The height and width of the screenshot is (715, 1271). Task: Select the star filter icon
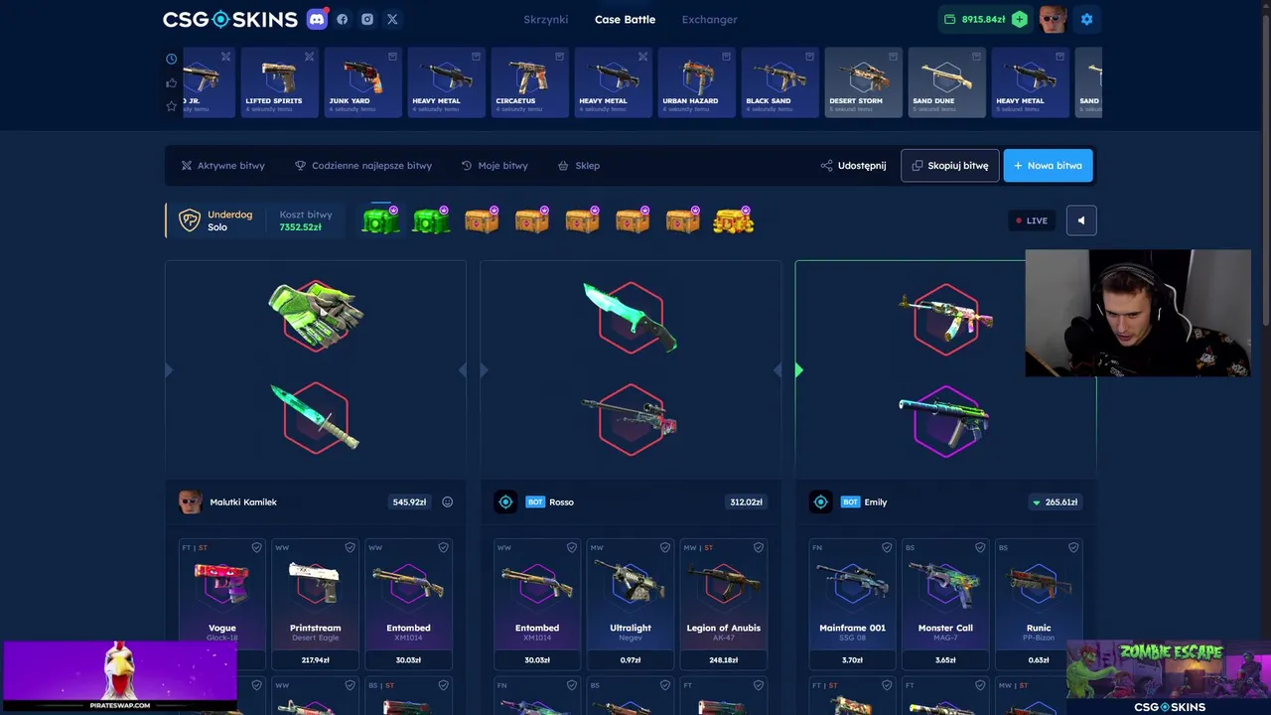click(x=172, y=106)
